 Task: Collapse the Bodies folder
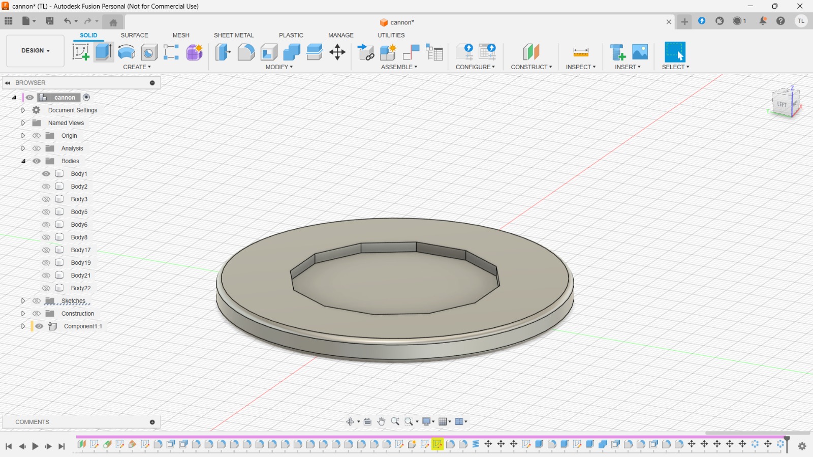[23, 161]
